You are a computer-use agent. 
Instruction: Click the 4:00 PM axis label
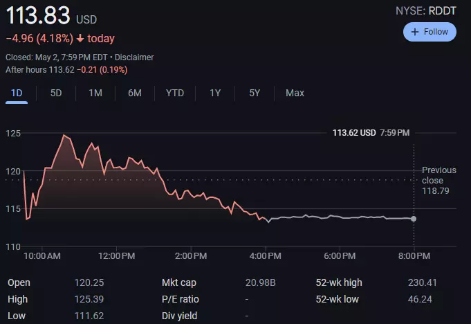tap(265, 256)
